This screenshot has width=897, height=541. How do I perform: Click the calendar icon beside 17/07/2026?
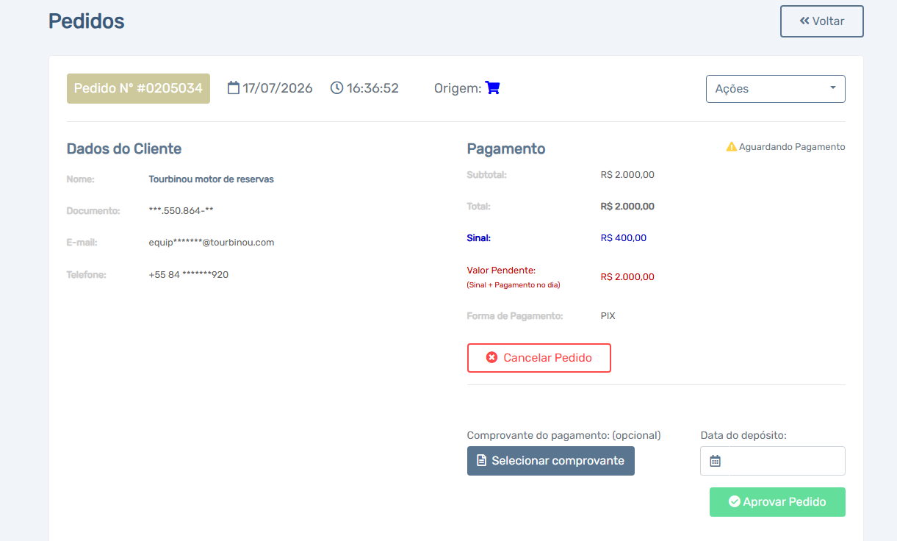234,88
